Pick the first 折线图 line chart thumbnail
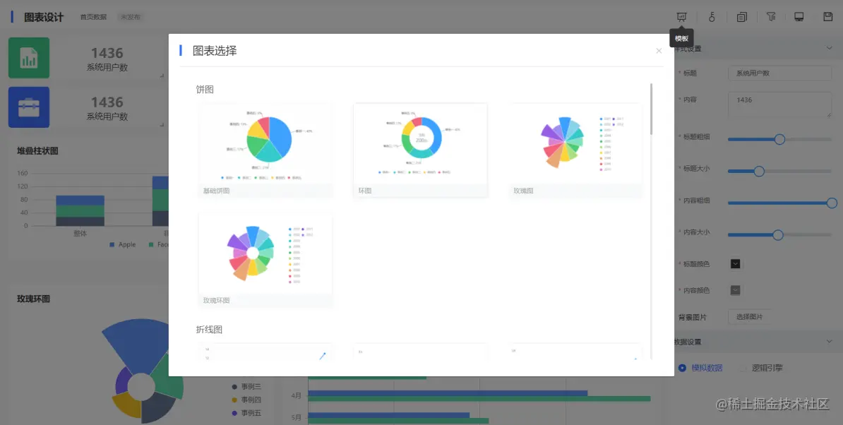843x425 pixels. 265,352
